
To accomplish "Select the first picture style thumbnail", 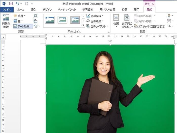I will click(x=50, y=20).
